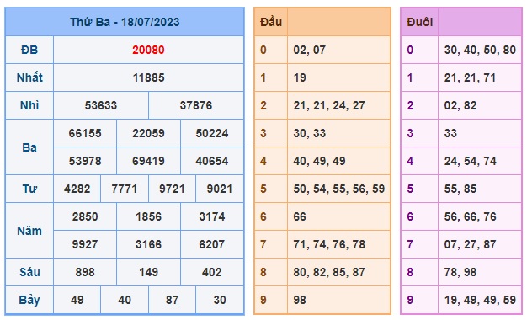
Task: Select second prize number 53633
Action: click(x=101, y=105)
